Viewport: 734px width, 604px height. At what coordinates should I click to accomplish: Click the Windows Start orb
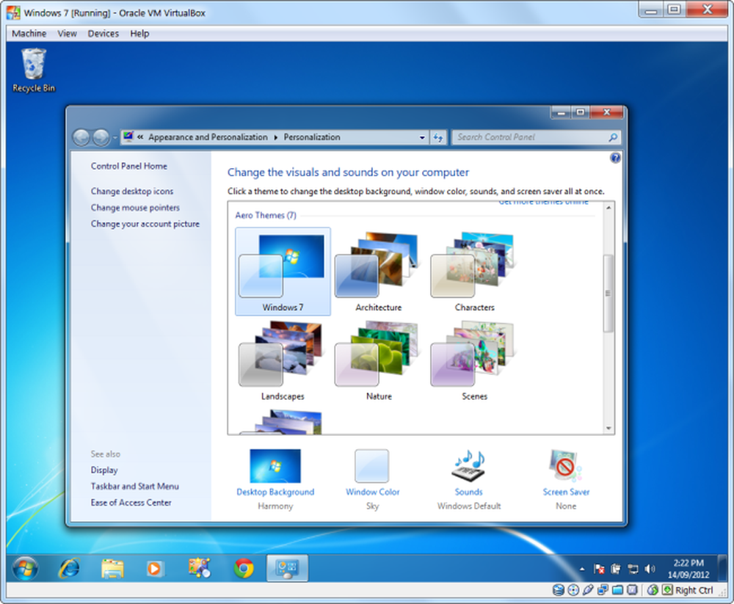[x=25, y=569]
